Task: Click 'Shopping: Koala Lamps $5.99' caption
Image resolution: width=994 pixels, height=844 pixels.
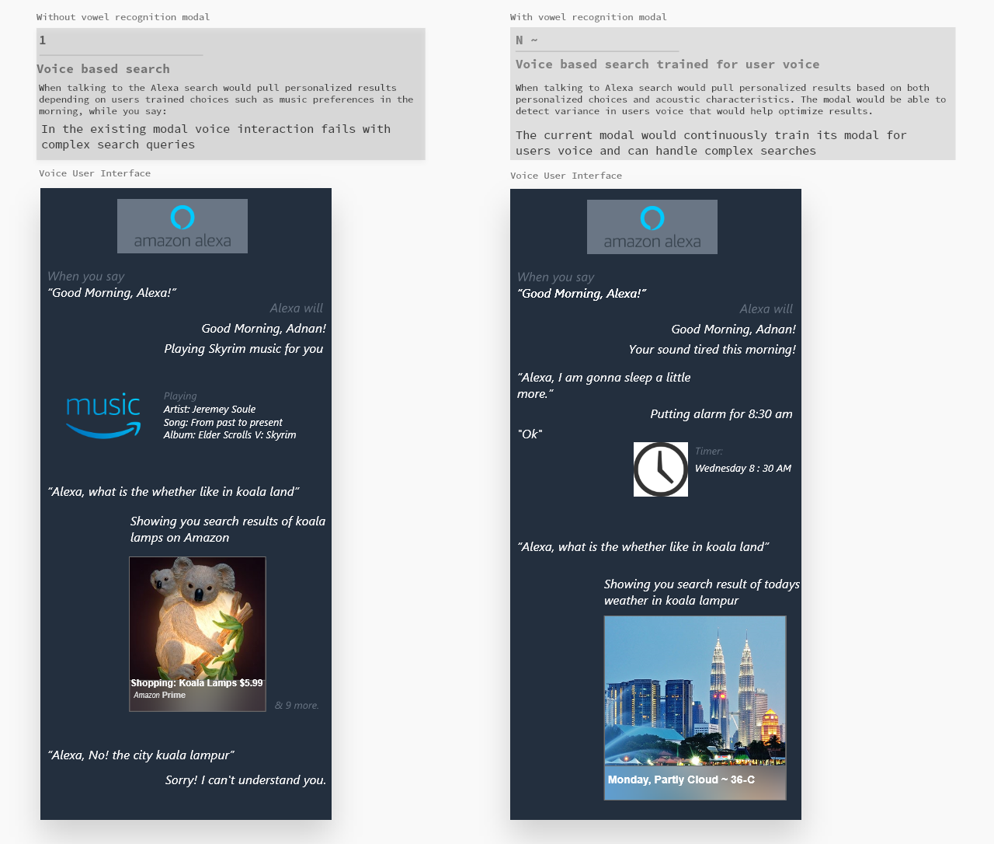Action: point(196,683)
